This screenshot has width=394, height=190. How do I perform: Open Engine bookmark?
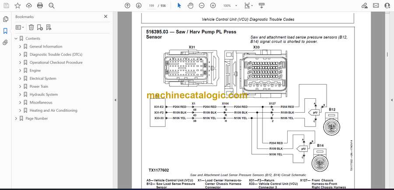pos(35,70)
